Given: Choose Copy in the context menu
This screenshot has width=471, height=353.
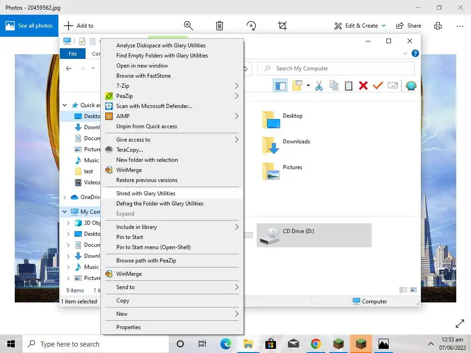Looking at the screenshot, I should [172, 301].
